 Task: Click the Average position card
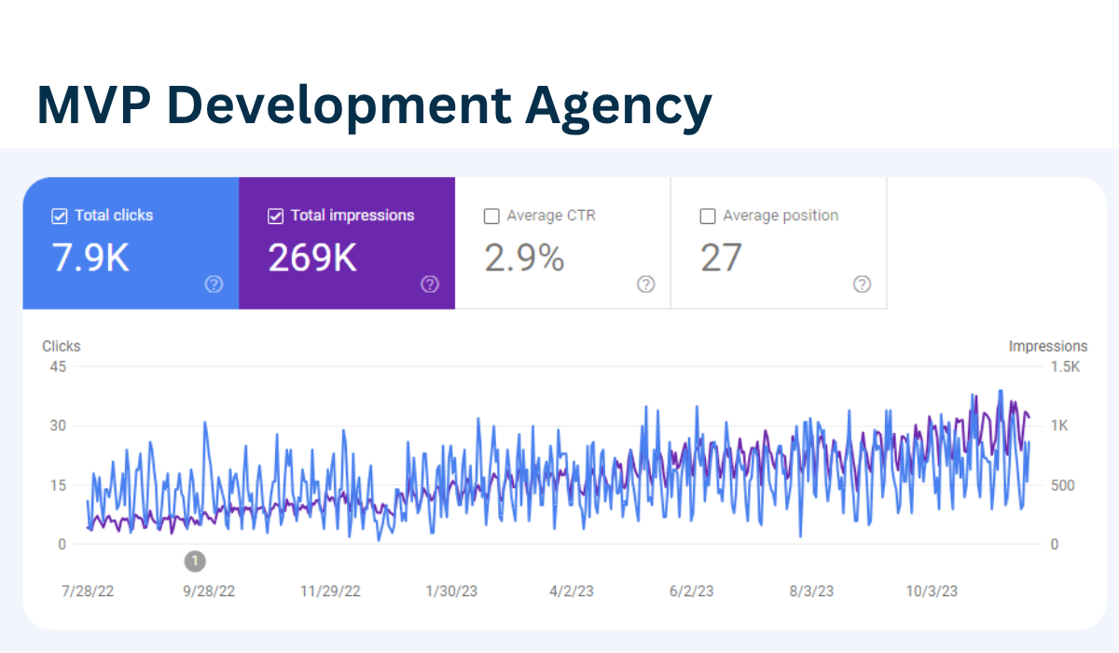[779, 243]
